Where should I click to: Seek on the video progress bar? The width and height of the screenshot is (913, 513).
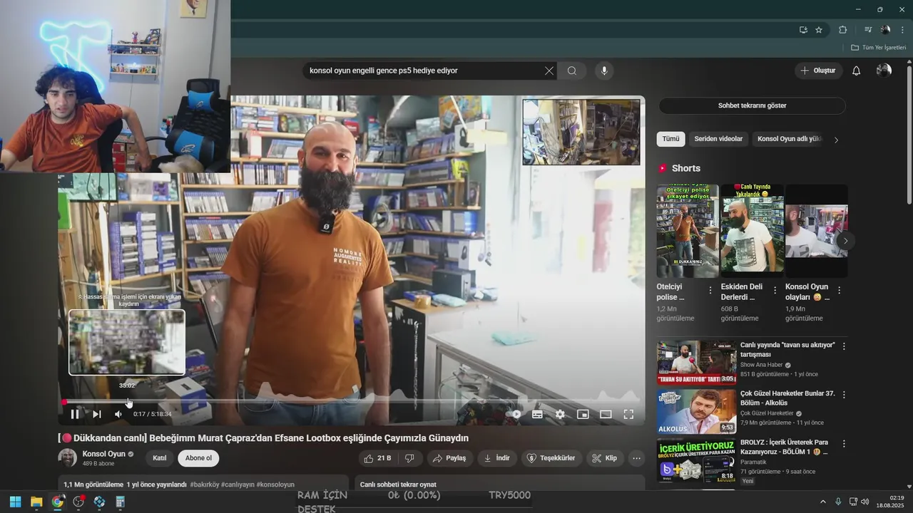(x=351, y=402)
